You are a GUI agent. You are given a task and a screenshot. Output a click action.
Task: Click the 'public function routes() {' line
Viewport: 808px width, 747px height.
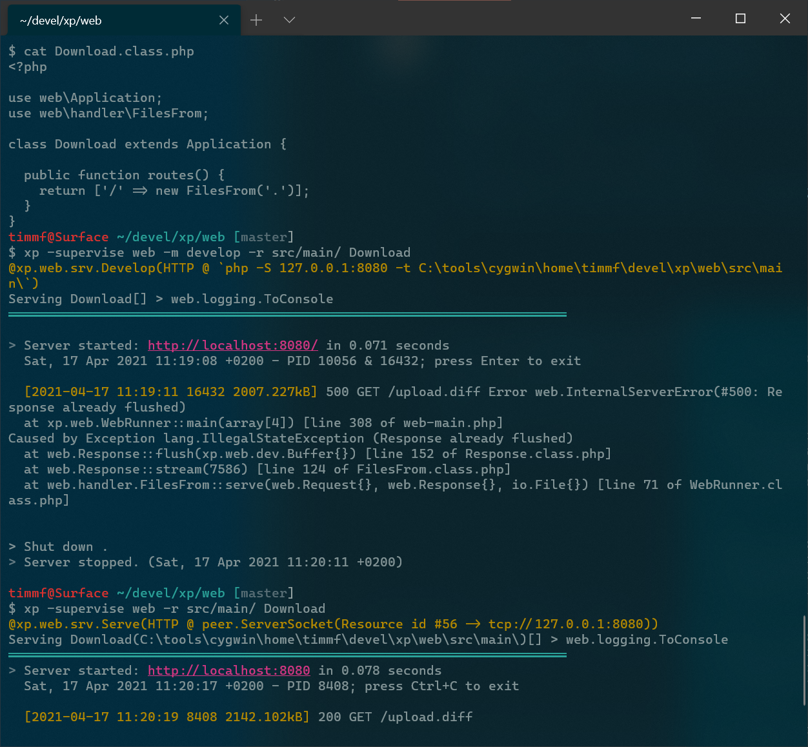point(125,175)
